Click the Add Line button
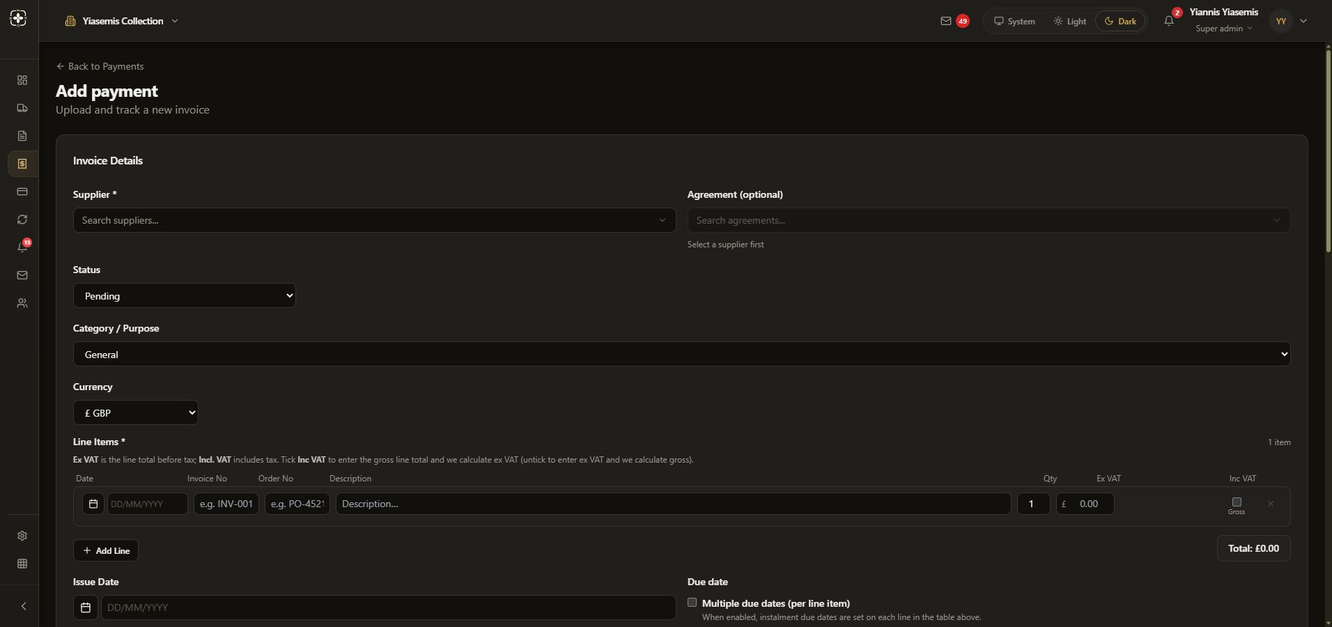This screenshot has height=627, width=1332. (x=106, y=550)
